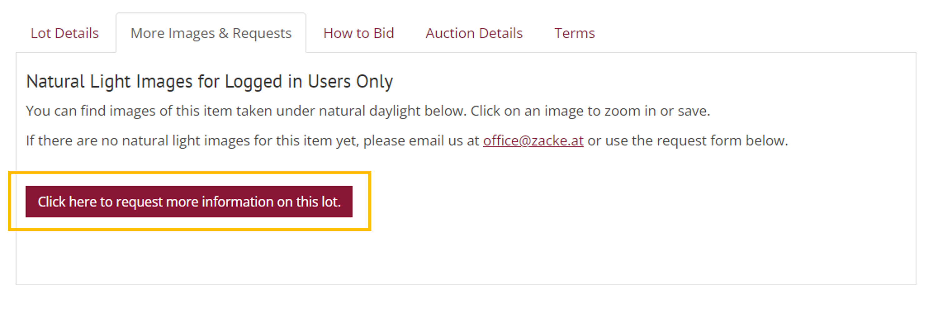Go to auction details tab
Image resolution: width=938 pixels, height=314 pixels.
coord(474,33)
